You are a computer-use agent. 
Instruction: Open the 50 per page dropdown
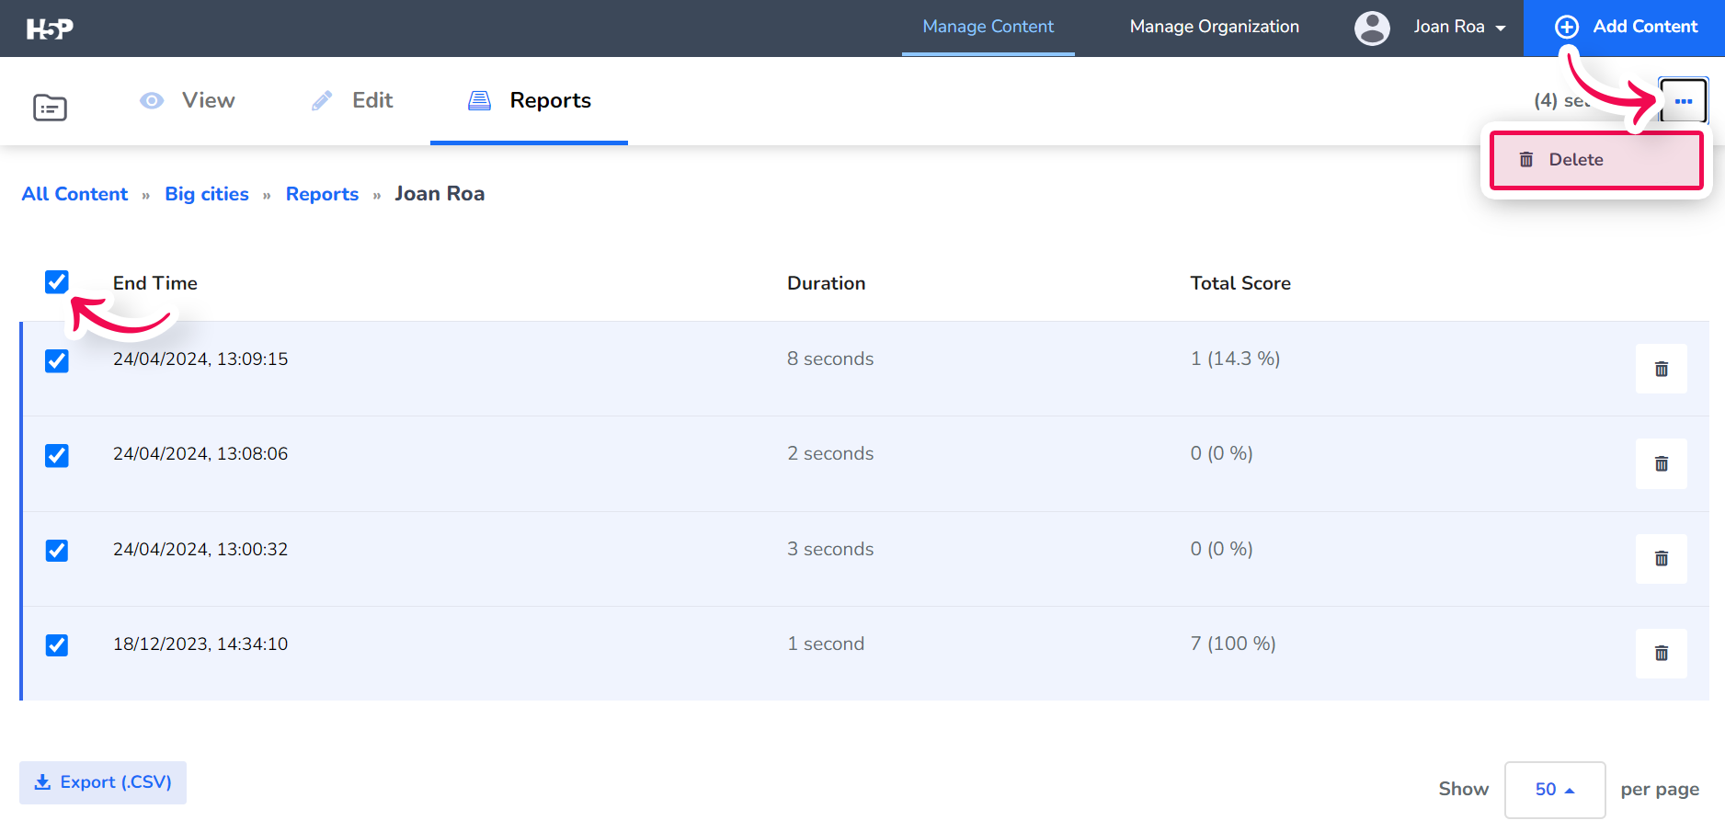click(x=1555, y=790)
